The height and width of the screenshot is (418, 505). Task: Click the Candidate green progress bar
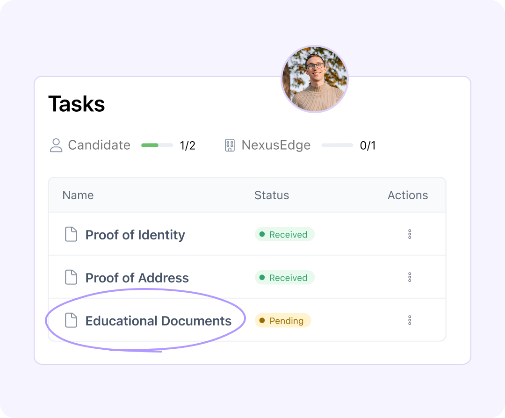coord(157,145)
